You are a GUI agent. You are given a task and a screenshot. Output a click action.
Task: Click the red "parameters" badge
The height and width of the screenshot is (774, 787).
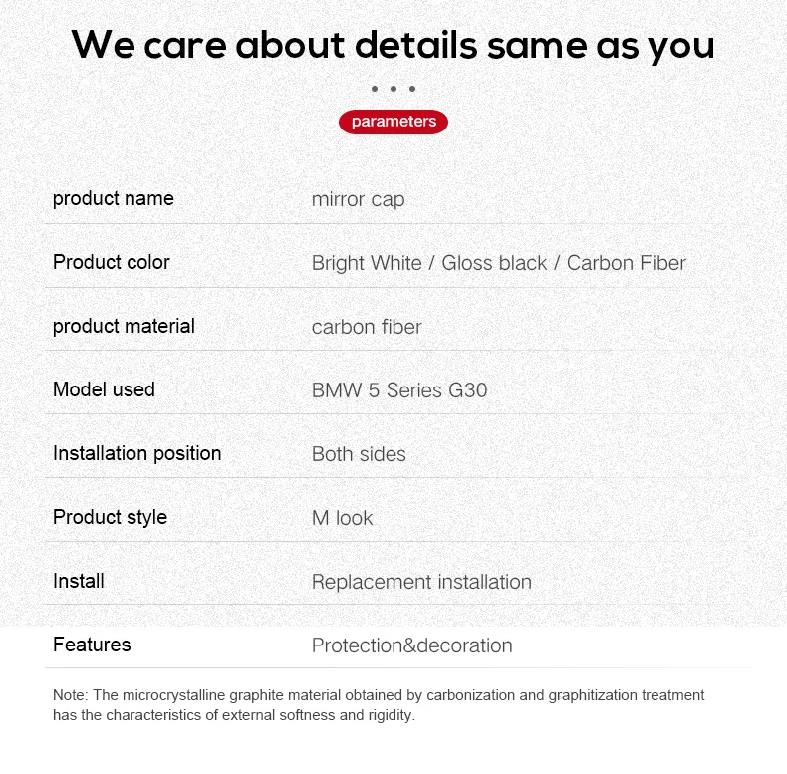393,122
